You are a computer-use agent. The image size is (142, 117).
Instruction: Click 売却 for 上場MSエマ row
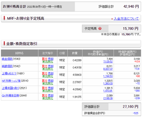tap(51, 73)
